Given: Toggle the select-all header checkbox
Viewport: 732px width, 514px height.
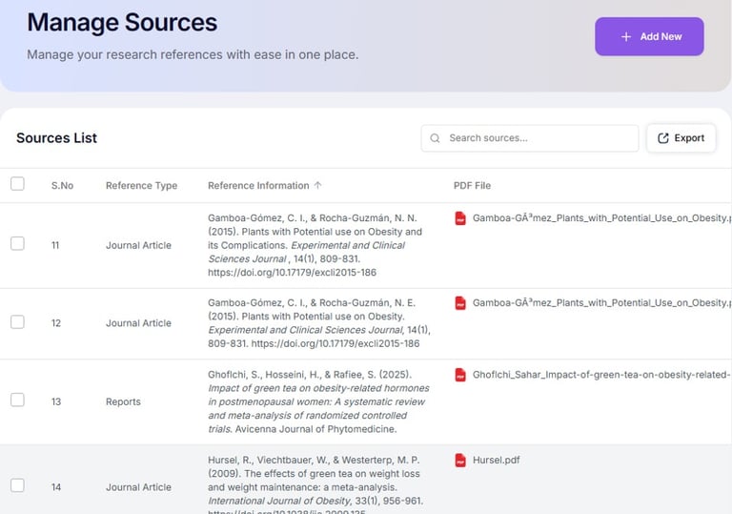Looking at the screenshot, I should coord(17,184).
